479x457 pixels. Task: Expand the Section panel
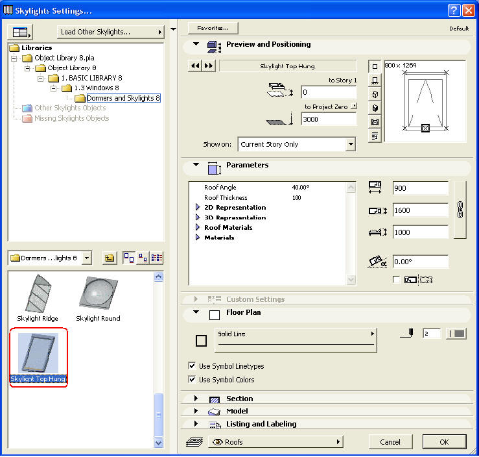pyautogui.click(x=196, y=399)
